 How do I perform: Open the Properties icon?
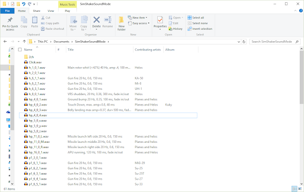click(x=160, y=20)
